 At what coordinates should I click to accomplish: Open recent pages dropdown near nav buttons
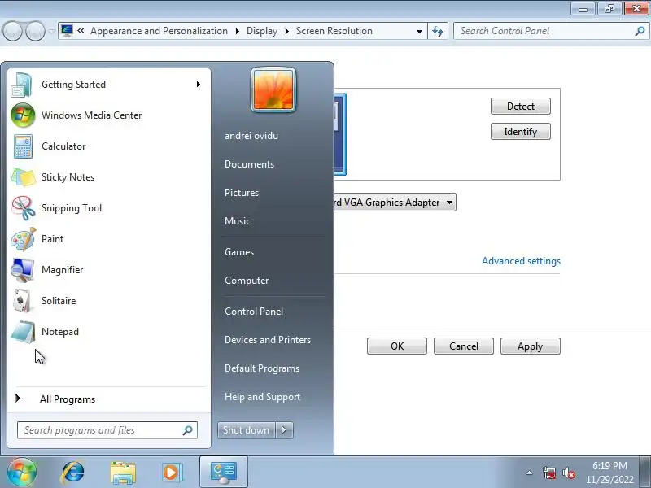(x=52, y=31)
